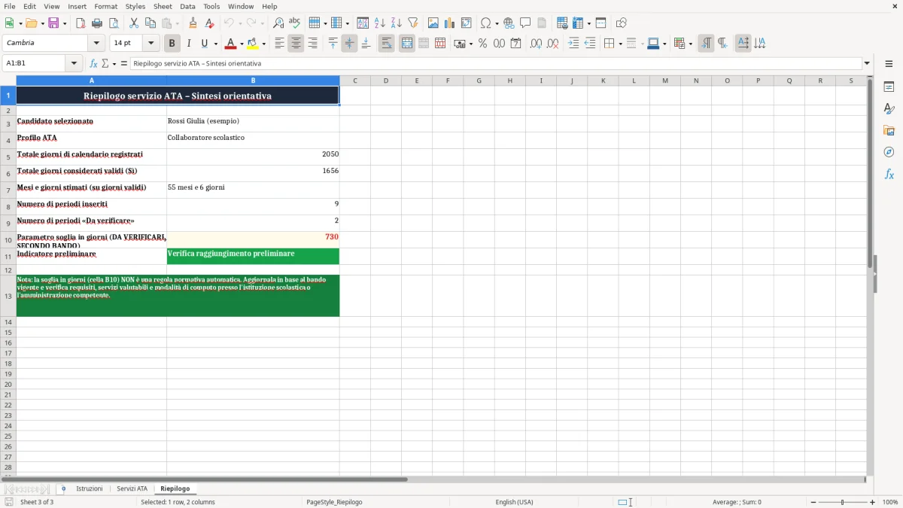903x508 pixels.
Task: Click Increase Indent icon
Action: click(x=573, y=44)
